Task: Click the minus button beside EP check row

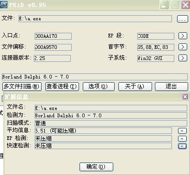Action: 182,139
